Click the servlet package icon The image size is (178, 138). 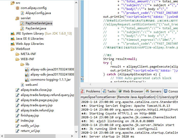(17, 18)
